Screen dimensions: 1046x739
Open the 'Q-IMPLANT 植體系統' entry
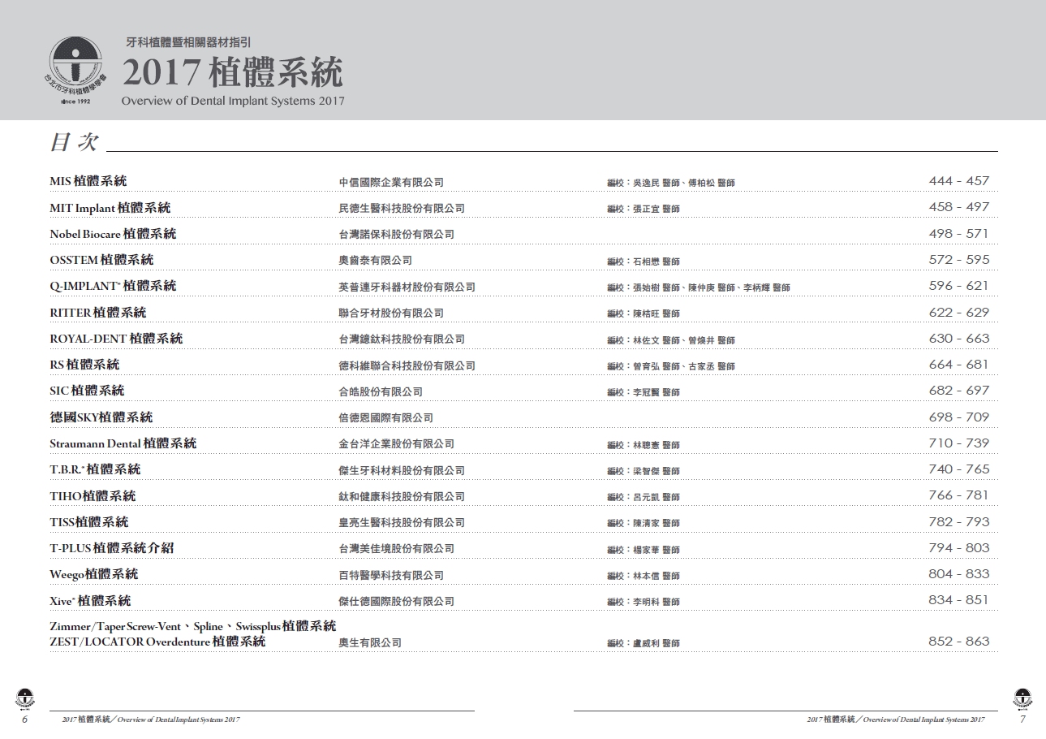113,286
